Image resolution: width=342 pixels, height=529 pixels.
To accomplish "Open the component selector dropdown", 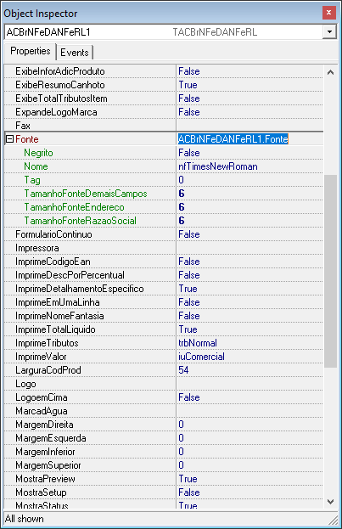I will point(329,32).
